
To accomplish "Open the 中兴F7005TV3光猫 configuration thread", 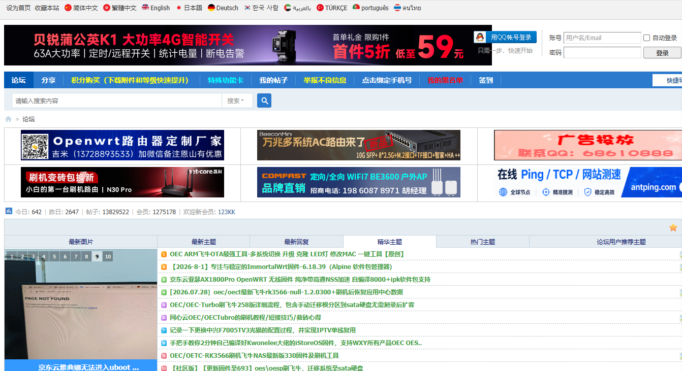I will point(263,330).
